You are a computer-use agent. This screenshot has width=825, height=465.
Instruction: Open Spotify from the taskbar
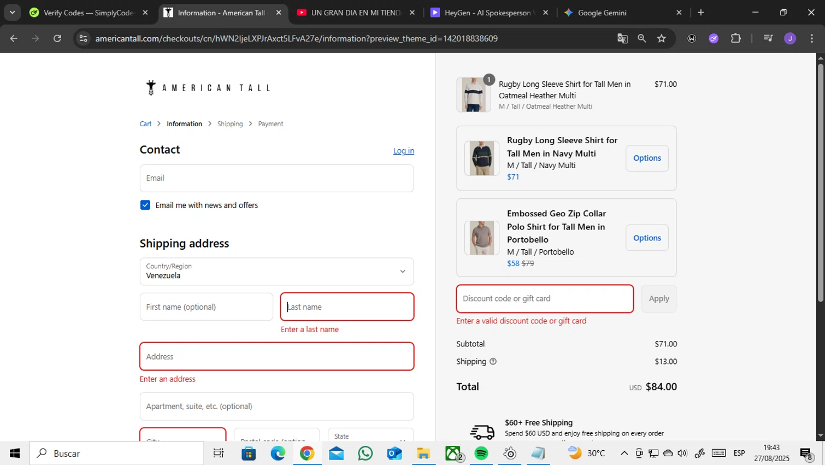(x=481, y=453)
